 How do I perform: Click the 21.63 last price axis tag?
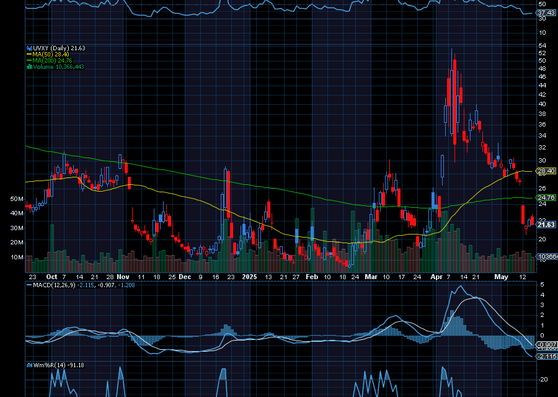[x=546, y=225]
